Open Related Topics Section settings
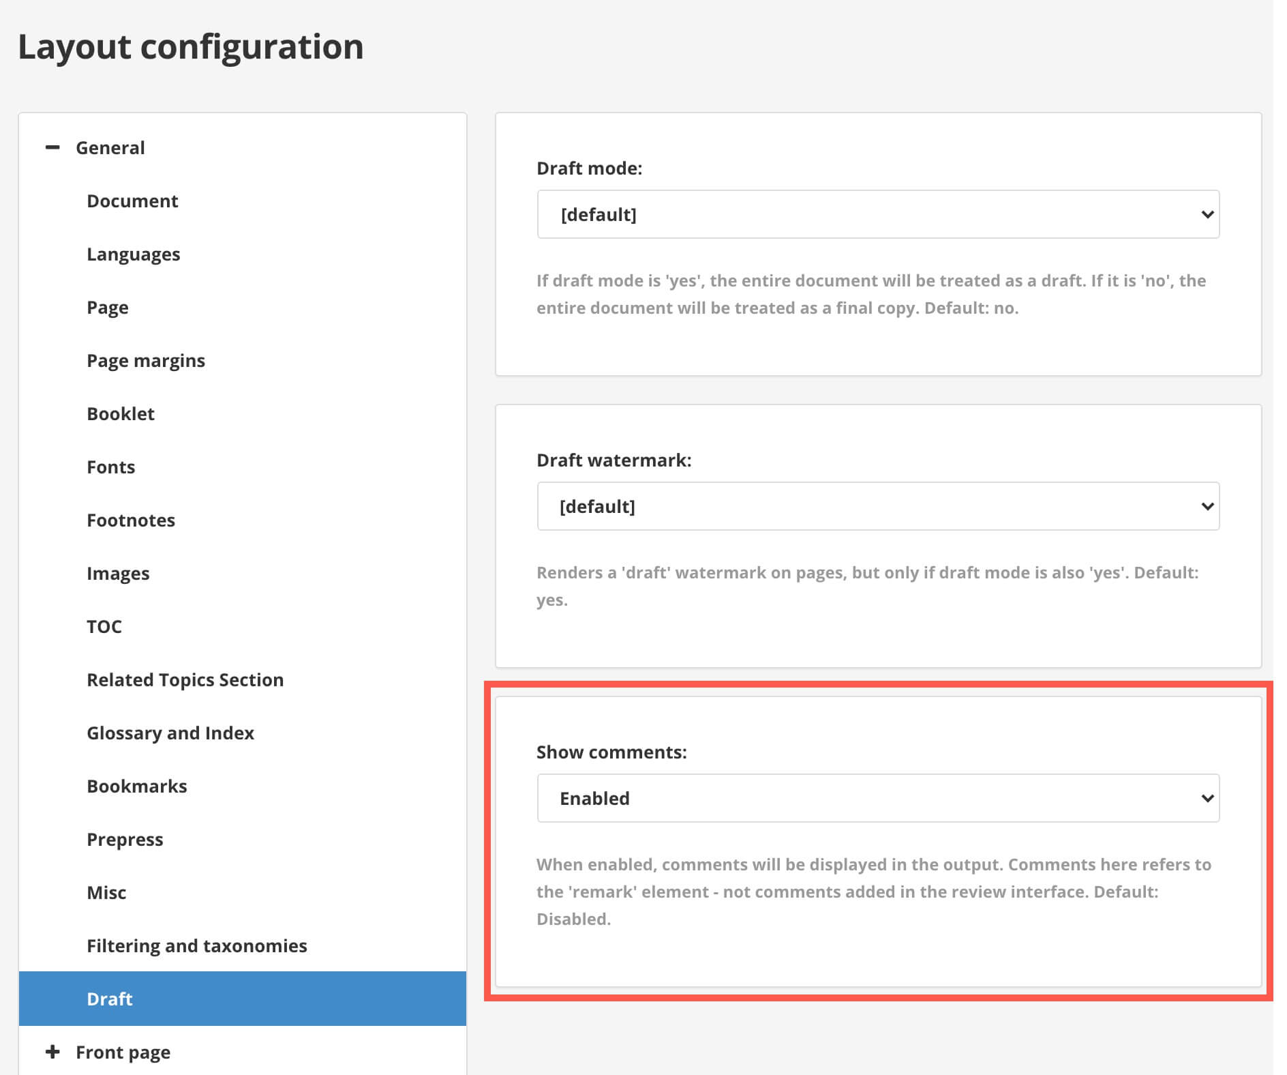The width and height of the screenshot is (1287, 1075). point(185,680)
